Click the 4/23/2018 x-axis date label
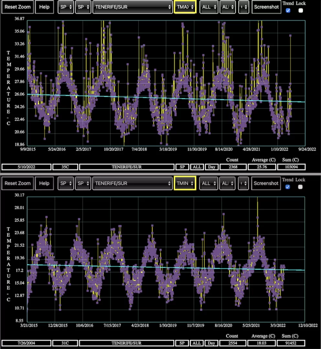The image size is (321, 349). [x=140, y=325]
